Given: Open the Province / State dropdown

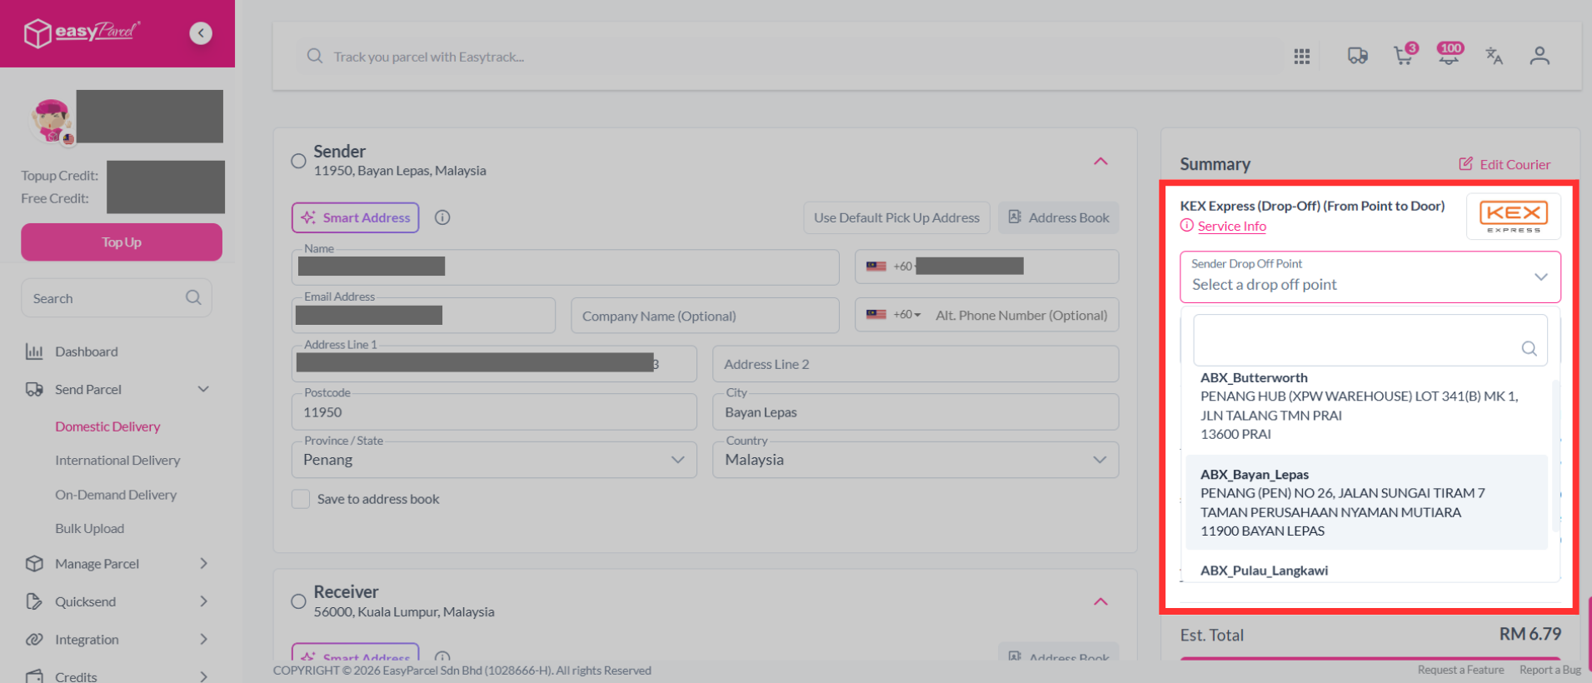Looking at the screenshot, I should 494,460.
